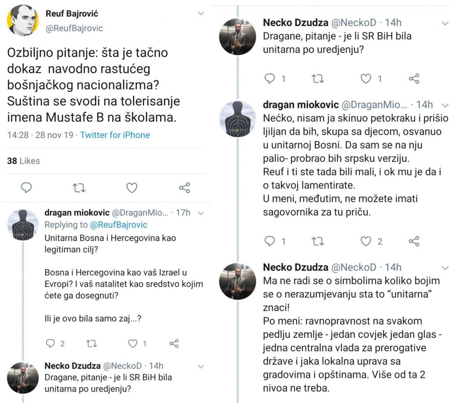Image resolution: width=450 pixels, height=403 pixels.
Task: Click @ReufBajrovic mention in Replying to
Action: click(x=119, y=225)
